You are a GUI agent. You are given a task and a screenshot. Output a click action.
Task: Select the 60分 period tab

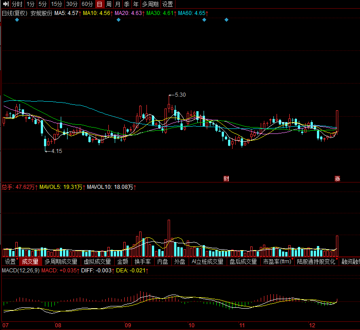[87, 4]
